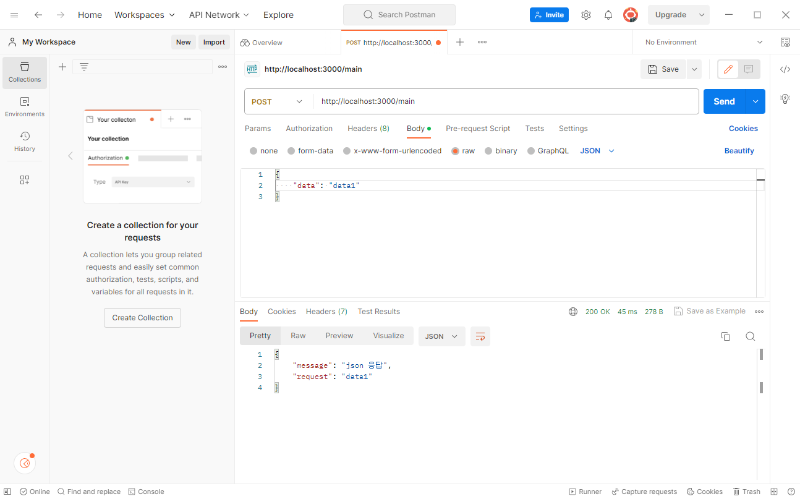Open the tab options three-dot menu

[482, 42]
